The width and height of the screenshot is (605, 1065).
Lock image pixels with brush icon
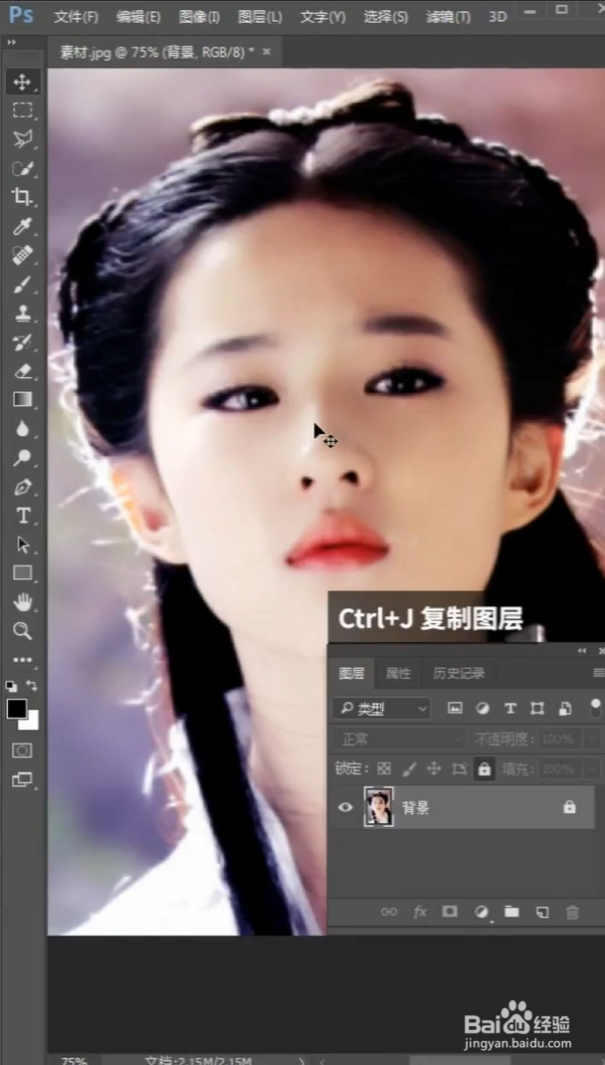pyautogui.click(x=409, y=768)
